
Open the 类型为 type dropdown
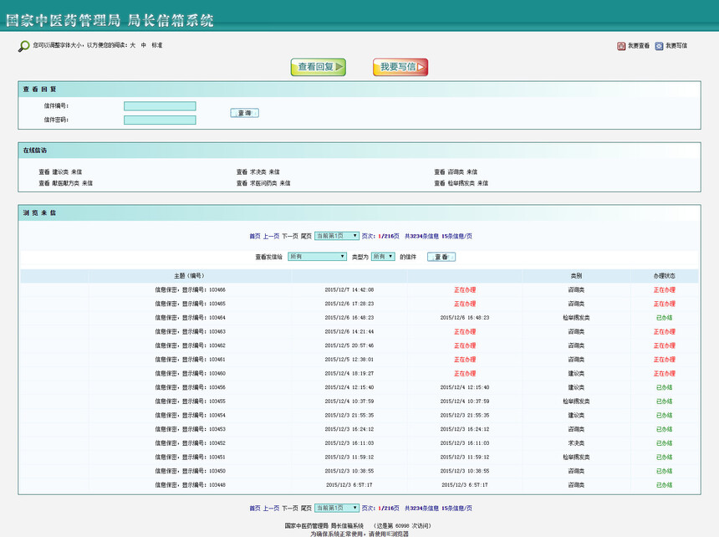click(382, 257)
